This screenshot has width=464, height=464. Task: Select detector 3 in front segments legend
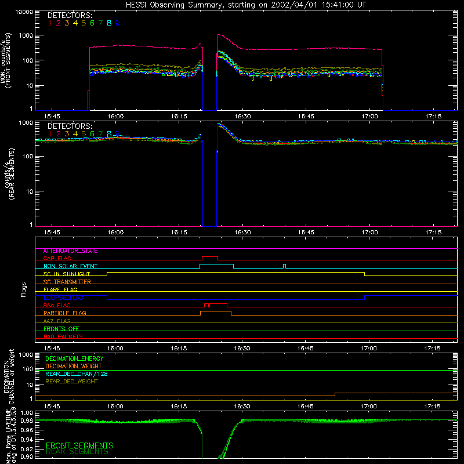pyautogui.click(x=67, y=23)
